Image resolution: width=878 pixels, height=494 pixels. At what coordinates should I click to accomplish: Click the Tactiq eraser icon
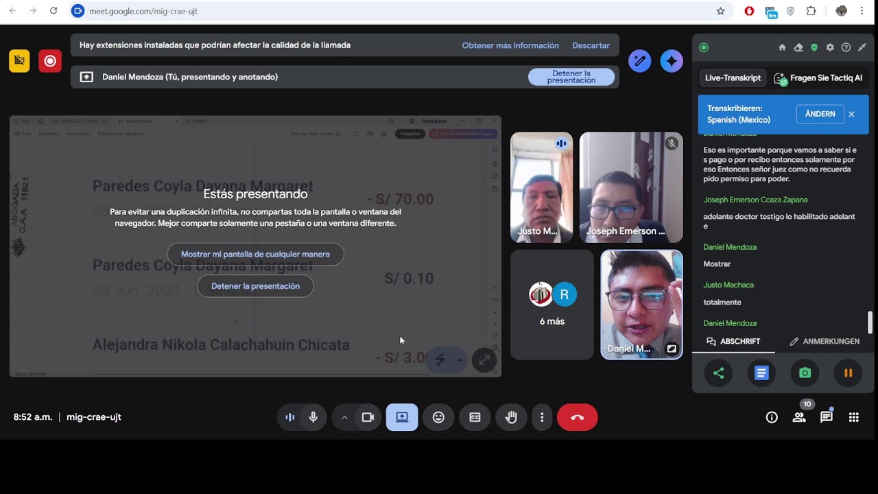tap(798, 47)
